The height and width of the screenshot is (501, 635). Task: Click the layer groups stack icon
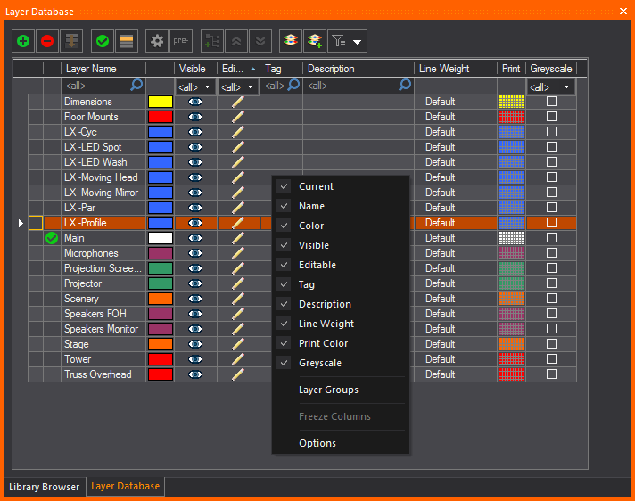(x=290, y=41)
